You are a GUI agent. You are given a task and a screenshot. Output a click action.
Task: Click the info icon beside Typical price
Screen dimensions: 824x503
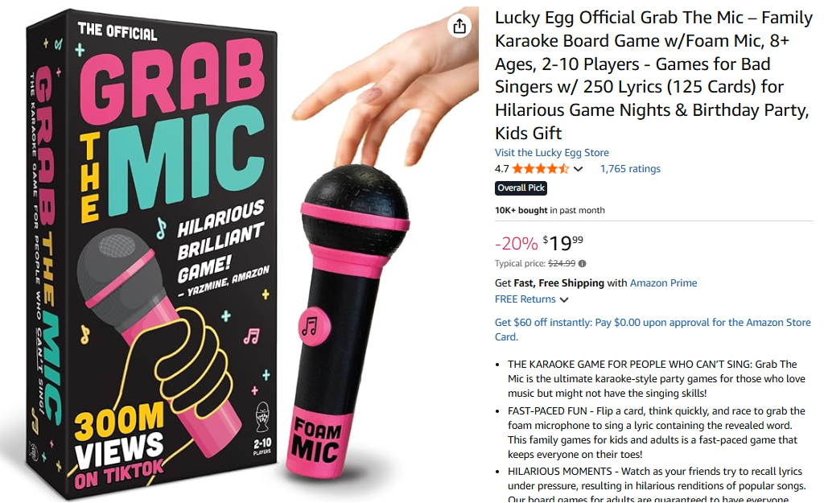coord(583,263)
